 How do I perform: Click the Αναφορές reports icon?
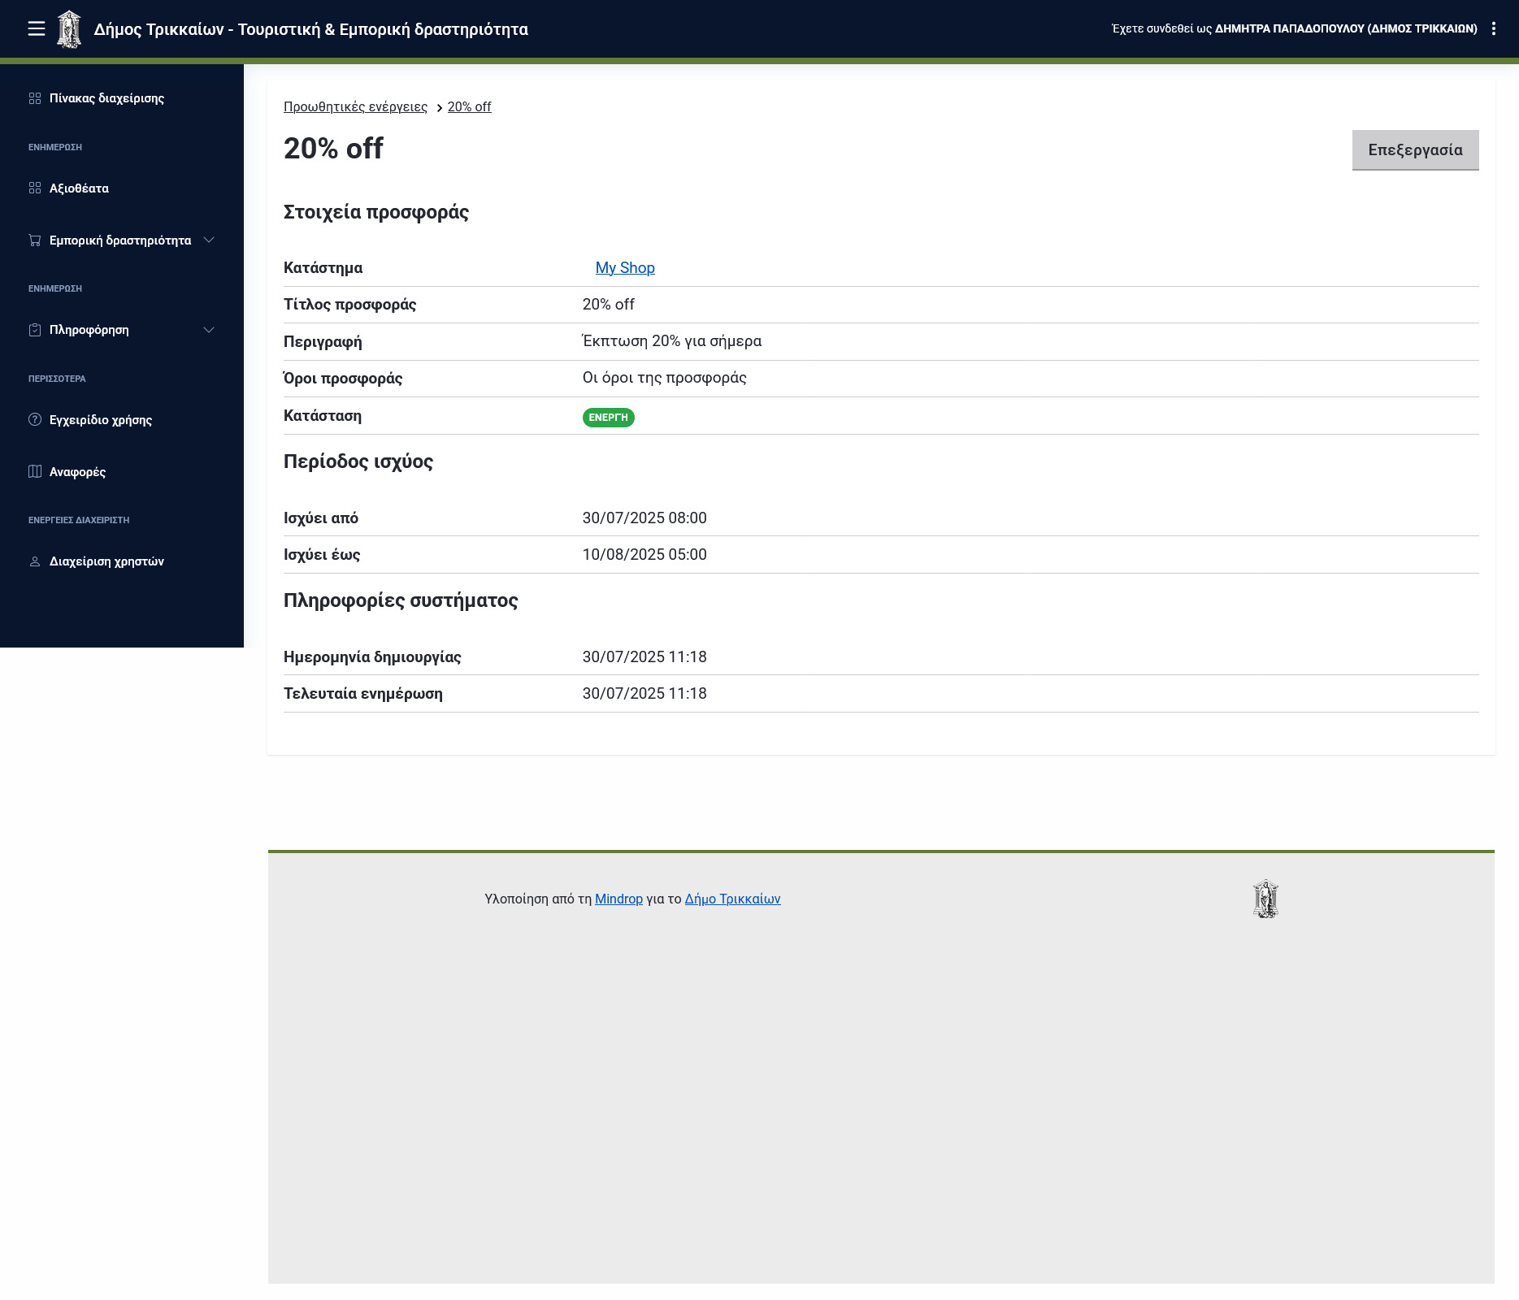pyautogui.click(x=35, y=472)
